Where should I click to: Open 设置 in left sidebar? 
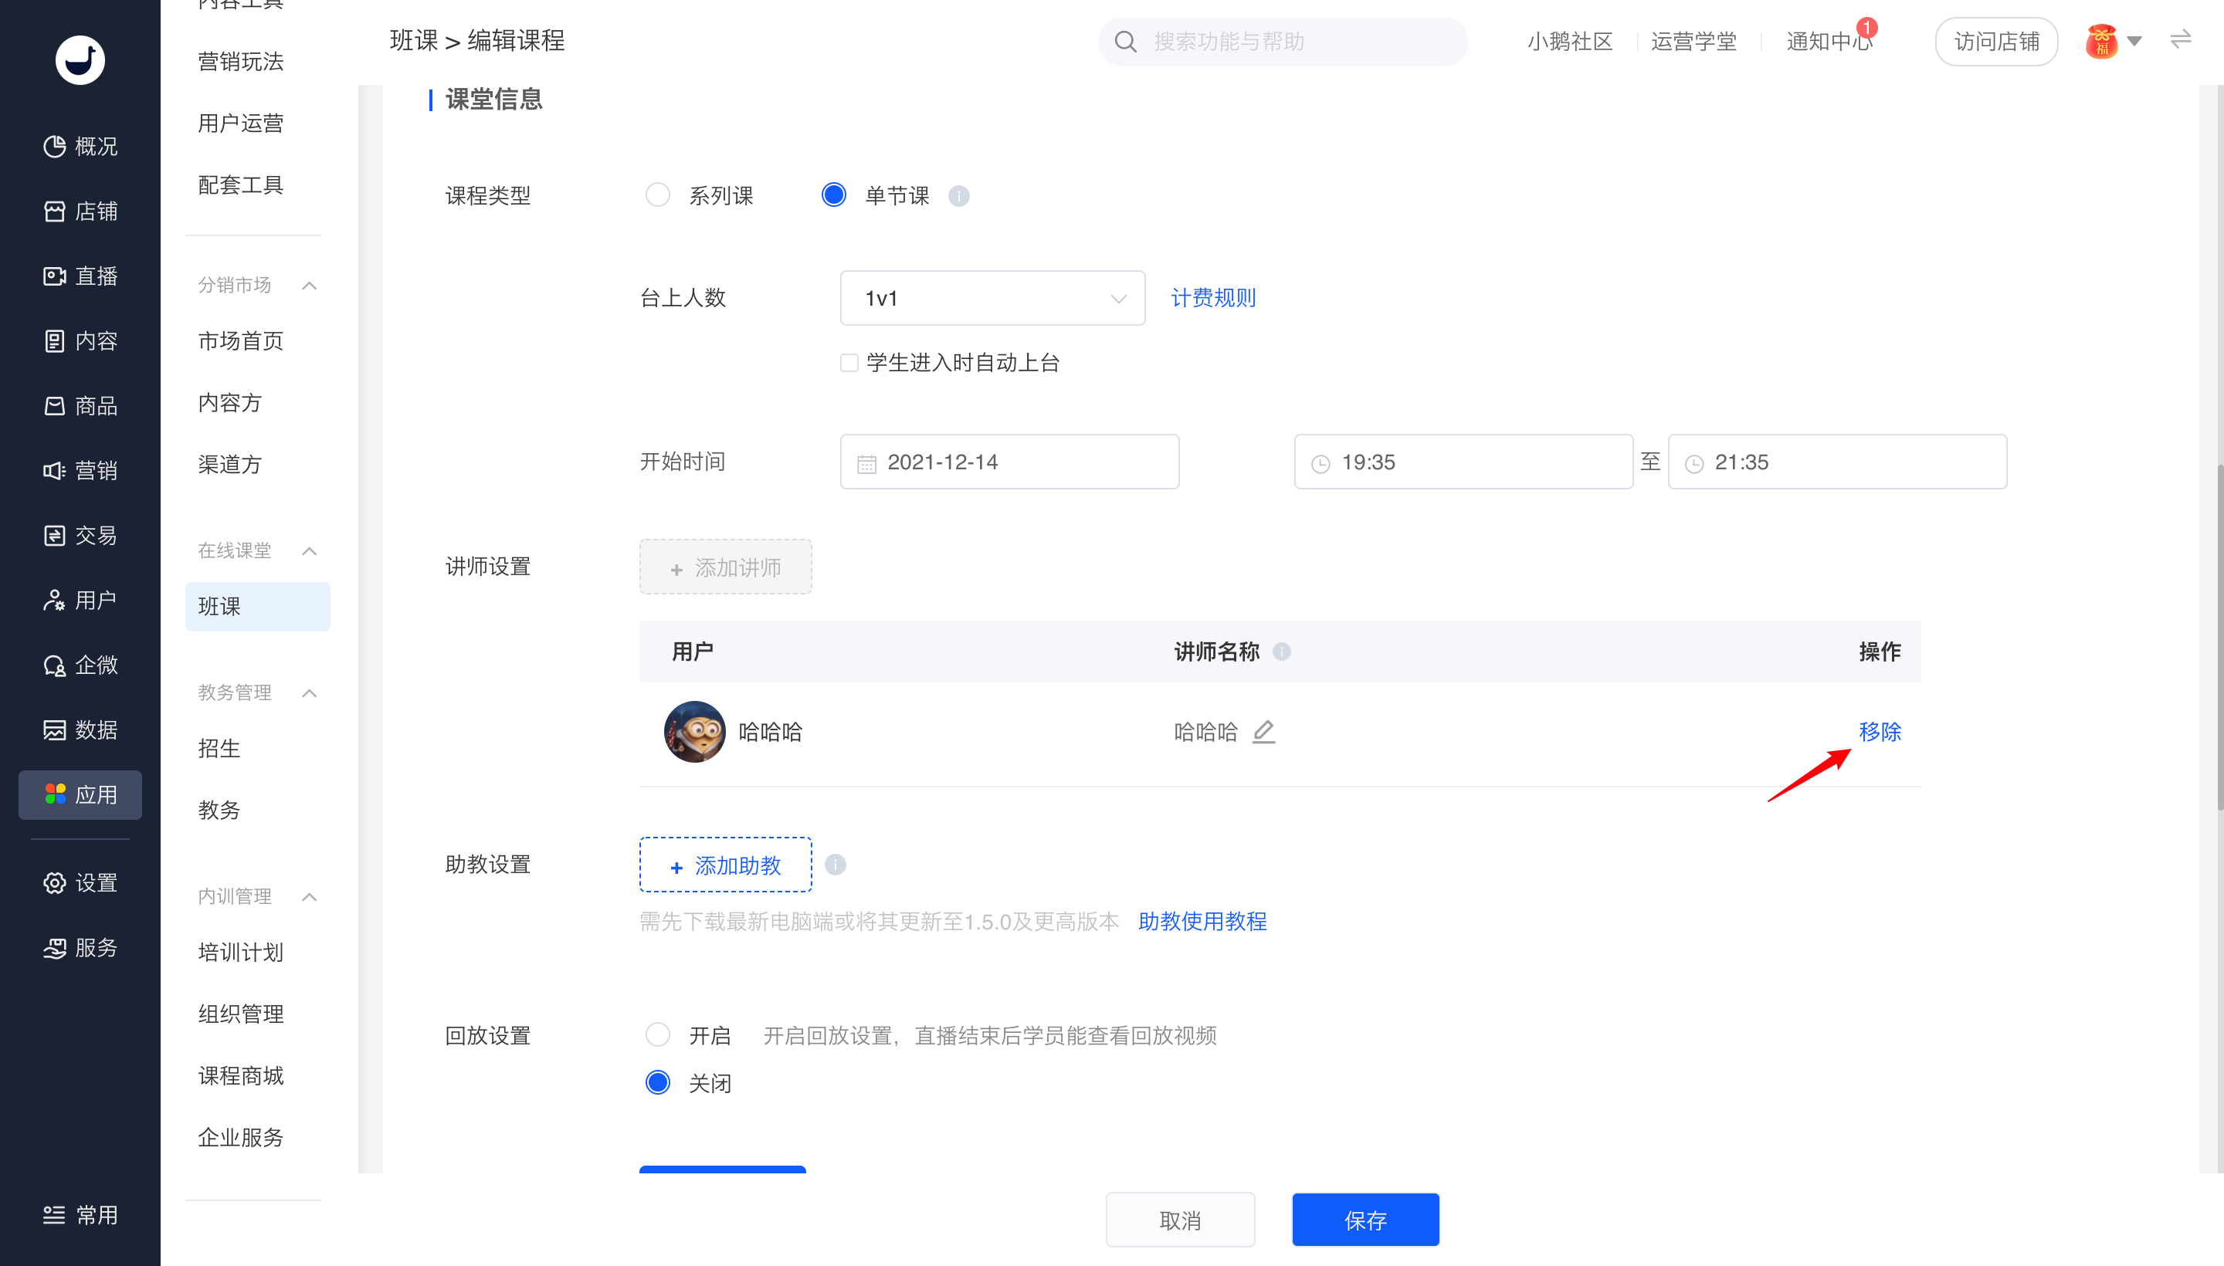click(80, 882)
